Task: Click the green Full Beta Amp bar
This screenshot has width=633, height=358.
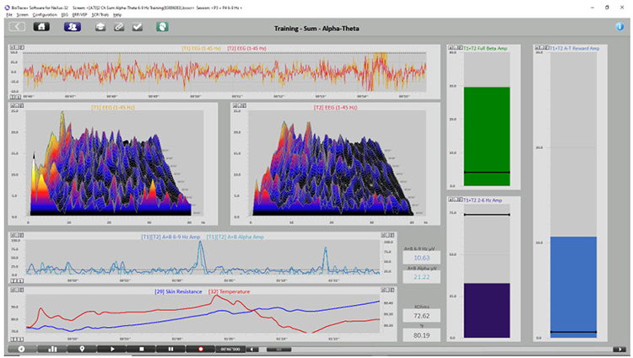Action: 485,135
